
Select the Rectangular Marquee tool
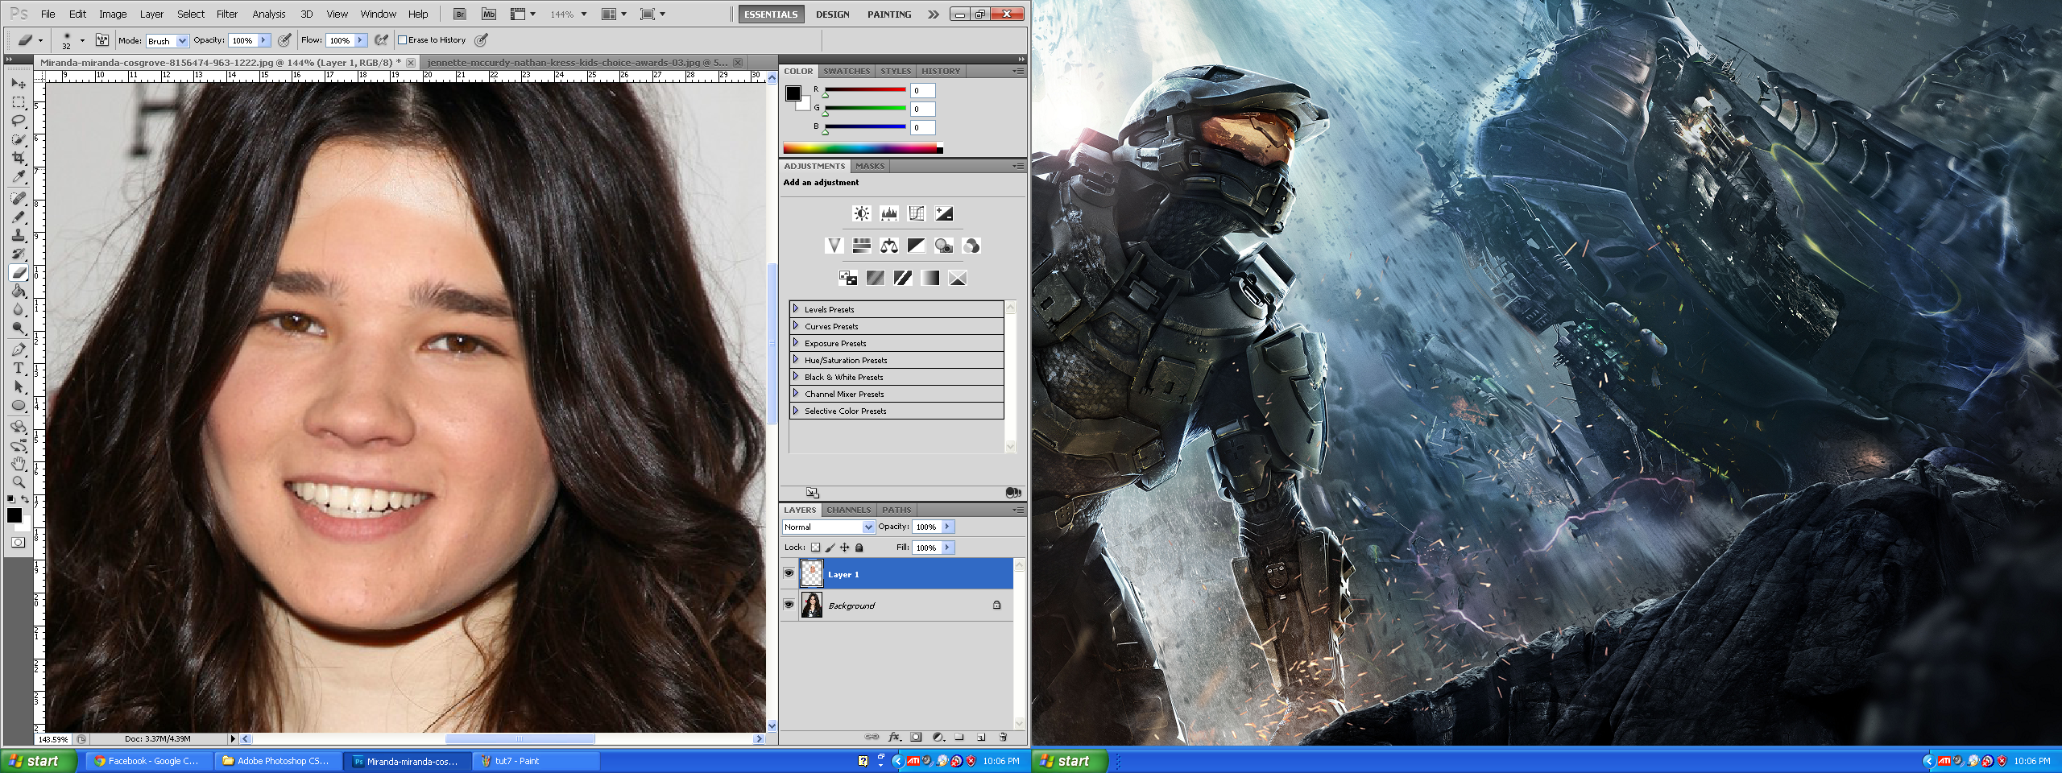click(19, 102)
